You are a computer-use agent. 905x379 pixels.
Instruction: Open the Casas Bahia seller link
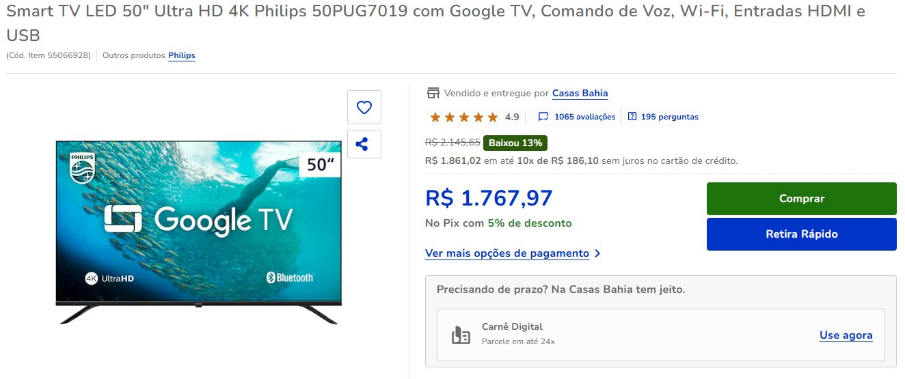[x=580, y=93]
